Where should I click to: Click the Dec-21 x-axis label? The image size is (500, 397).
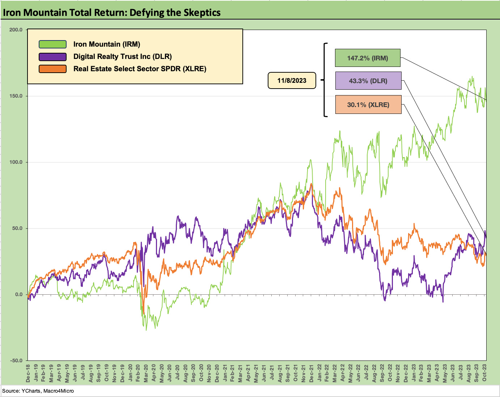coord(312,373)
